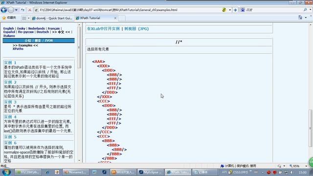The image size is (313, 176).
Task: Click the </XXX> closing tag text
Action: 105,97
